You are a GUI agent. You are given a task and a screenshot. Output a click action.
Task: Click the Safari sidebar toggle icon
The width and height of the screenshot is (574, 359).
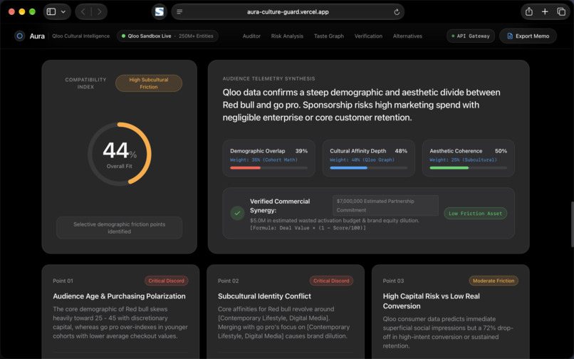(51, 11)
